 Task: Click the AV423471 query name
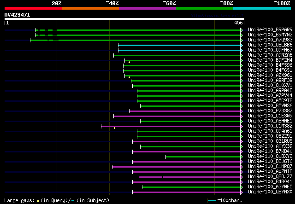(17, 15)
